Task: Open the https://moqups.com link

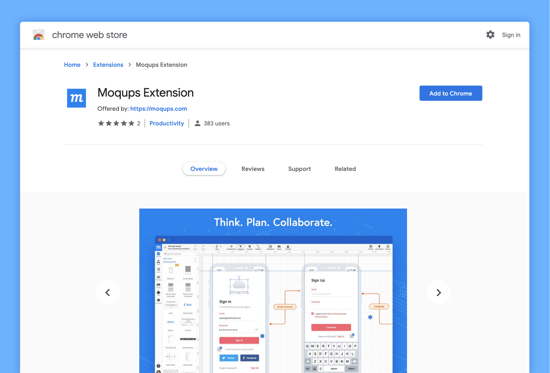Action: click(x=159, y=109)
